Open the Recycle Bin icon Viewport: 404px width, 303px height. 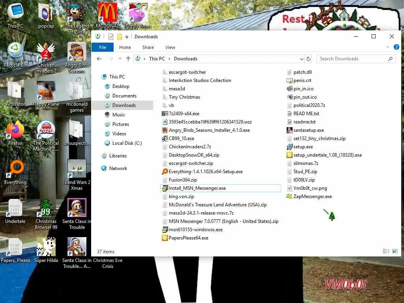pyautogui.click(x=15, y=55)
